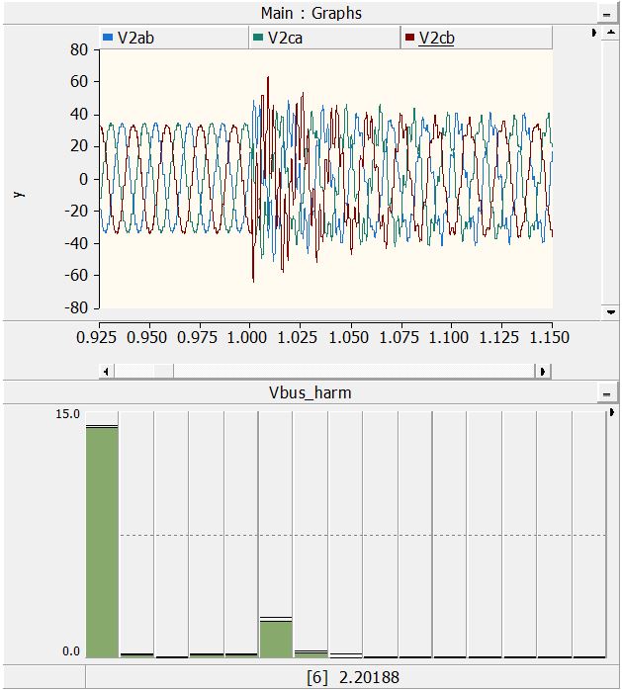Click the V2ab blue legend marker
Viewport: 622px width, 690px height.
pos(108,38)
